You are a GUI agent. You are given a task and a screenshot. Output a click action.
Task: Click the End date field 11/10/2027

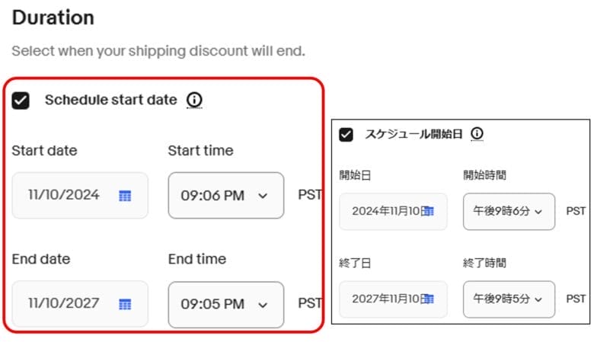[x=65, y=303]
